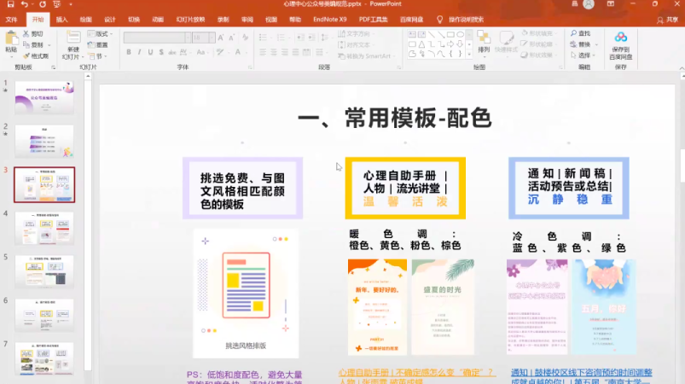Toggle align right paragraph button
This screenshot has width=685, height=384.
click(284, 52)
